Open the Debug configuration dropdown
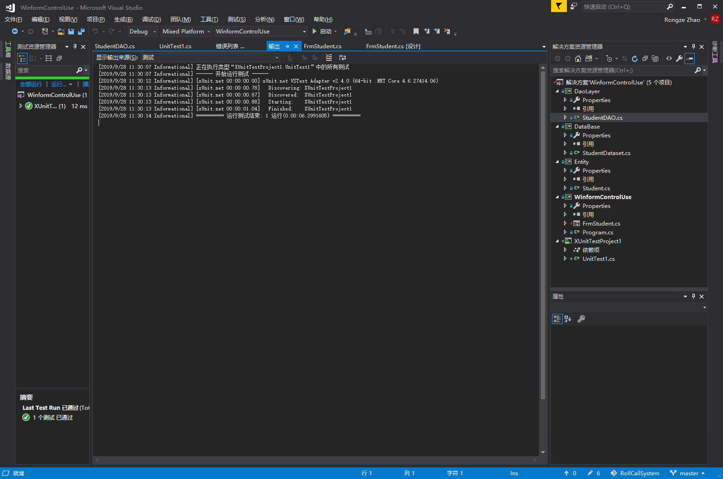Screen dimensions: 723x479 143,32
